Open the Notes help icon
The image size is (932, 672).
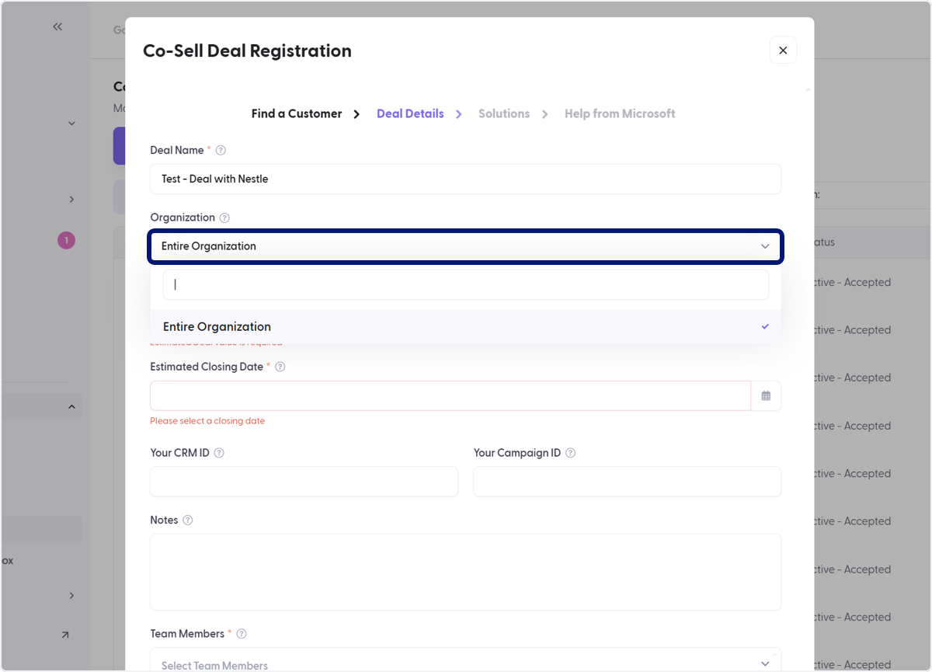point(187,521)
